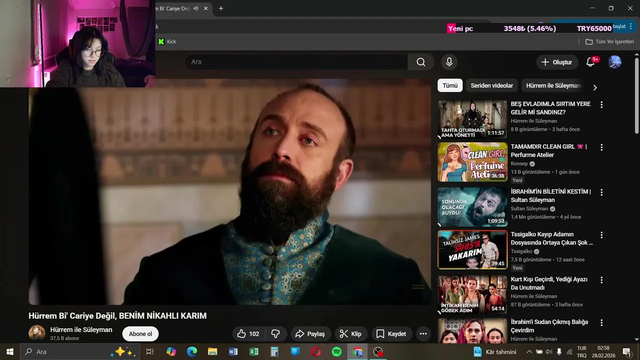
Task: Switch to Chrome on the taskbar
Action: [x=357, y=351]
